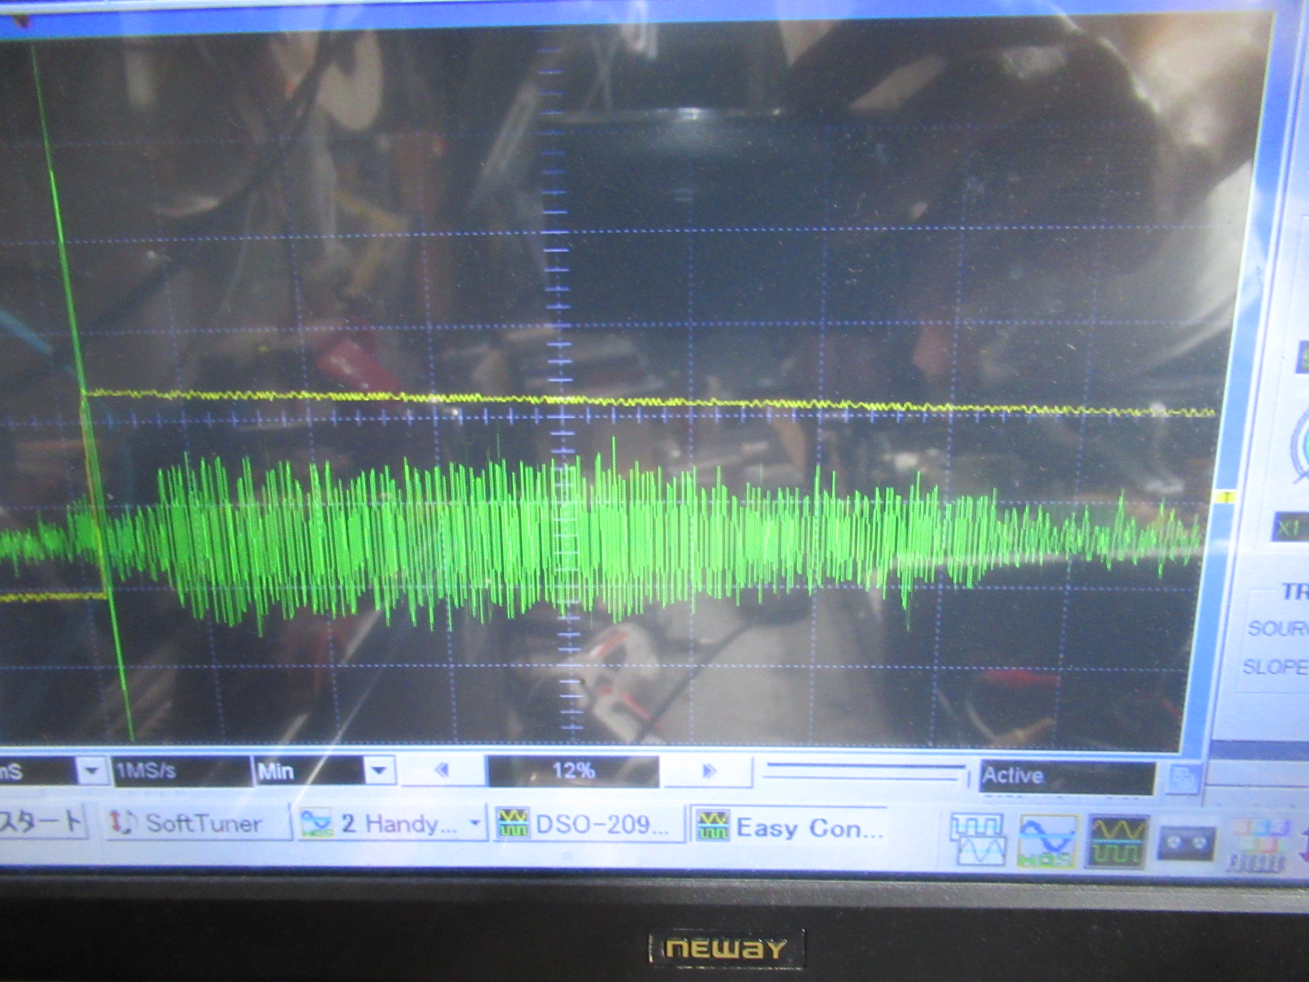Click the fast-forward right arrow beside 12%
This screenshot has width=1309, height=982.
click(x=708, y=771)
